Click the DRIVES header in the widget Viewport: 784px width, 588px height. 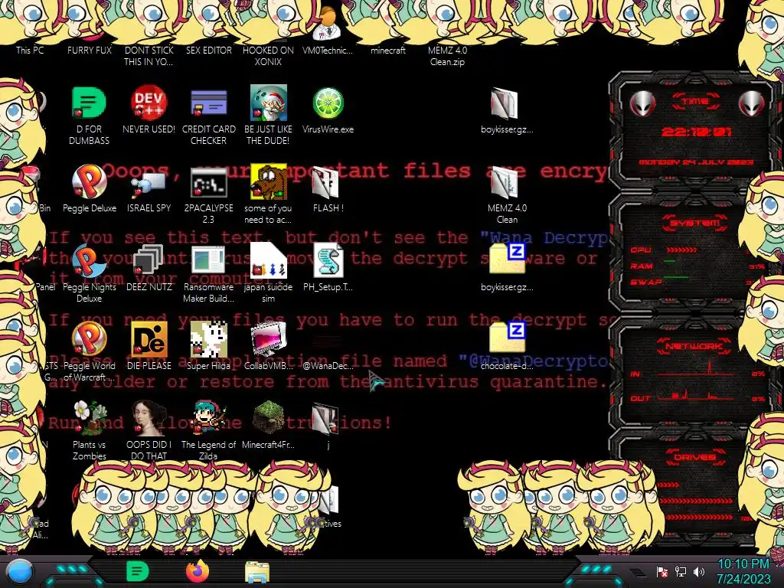click(694, 457)
